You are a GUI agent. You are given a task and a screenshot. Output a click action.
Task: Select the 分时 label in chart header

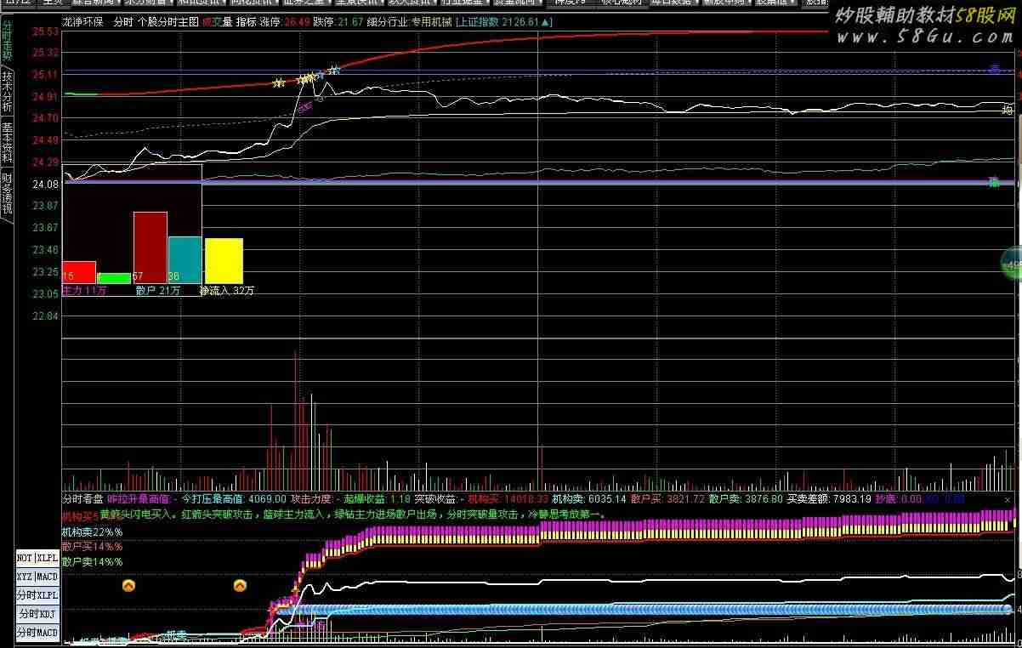click(123, 21)
